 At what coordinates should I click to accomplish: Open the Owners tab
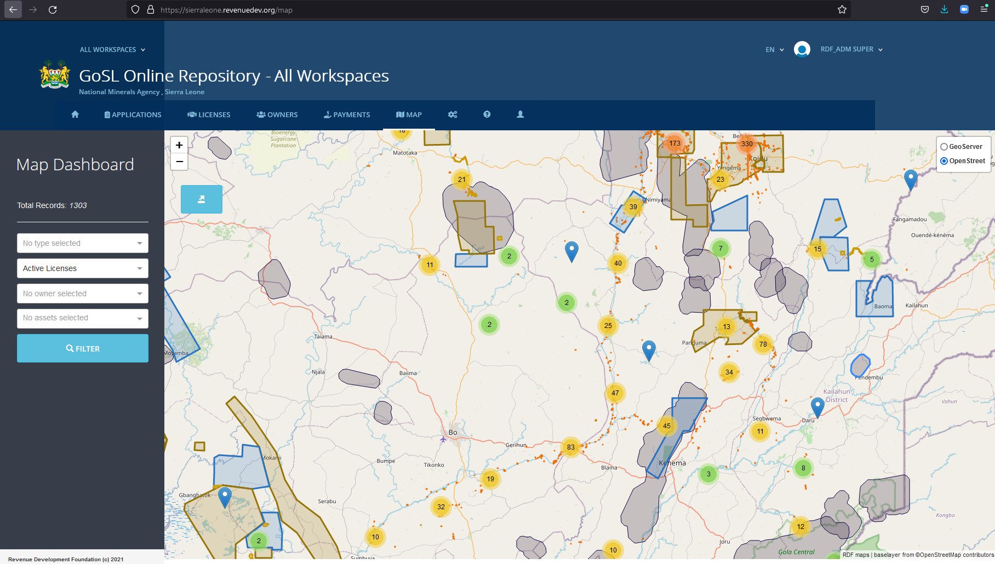277,114
